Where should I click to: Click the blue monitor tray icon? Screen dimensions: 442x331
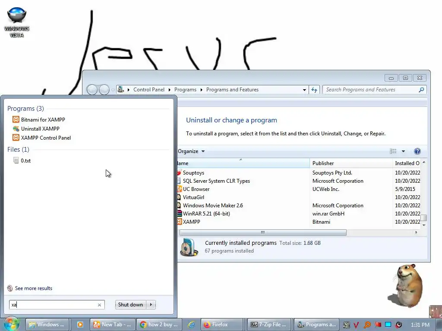[388, 325]
